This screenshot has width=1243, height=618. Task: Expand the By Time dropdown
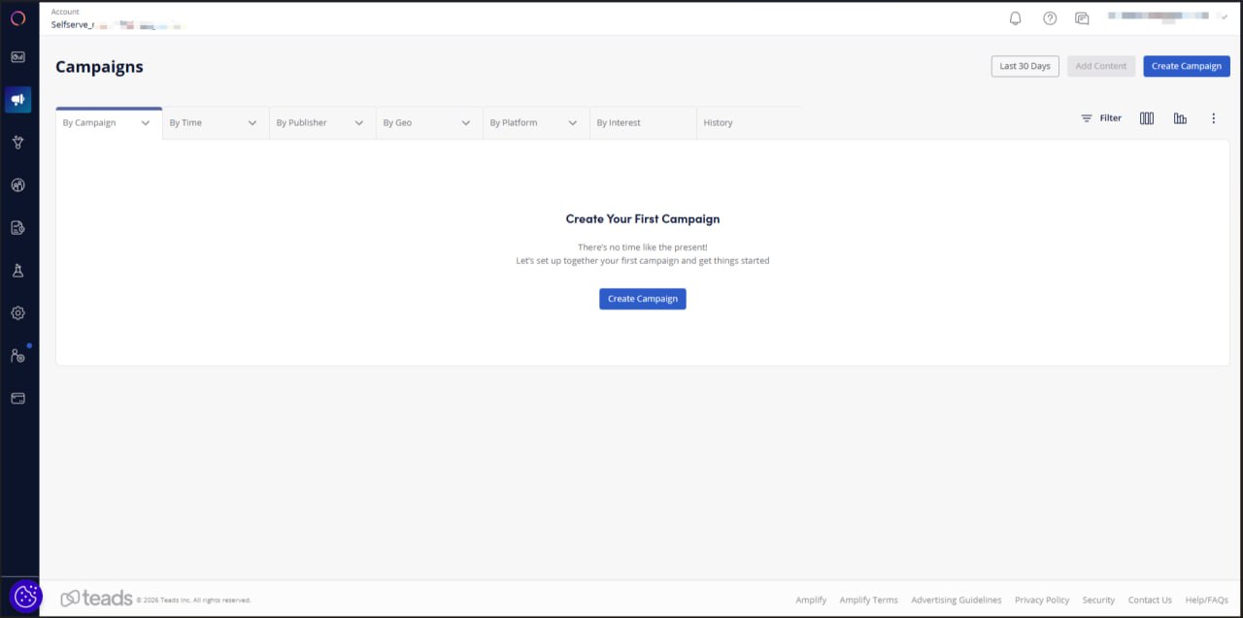pos(214,122)
